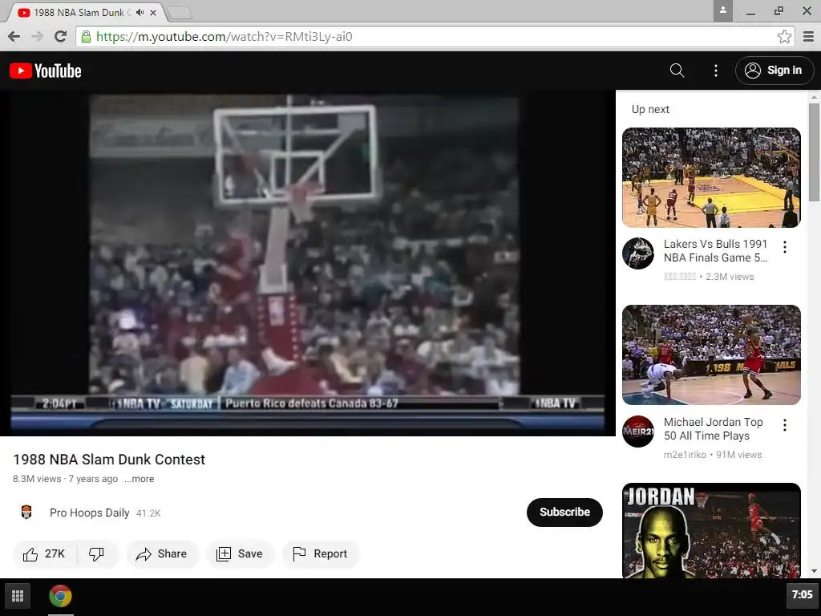Expand the description with ...more
821x616 pixels.
[140, 479]
